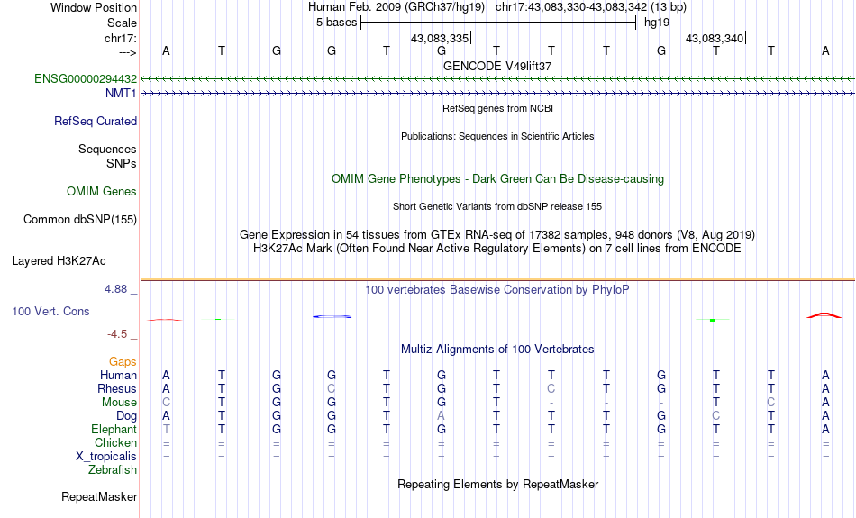Click the hg19 label beside scale bar

click(657, 23)
